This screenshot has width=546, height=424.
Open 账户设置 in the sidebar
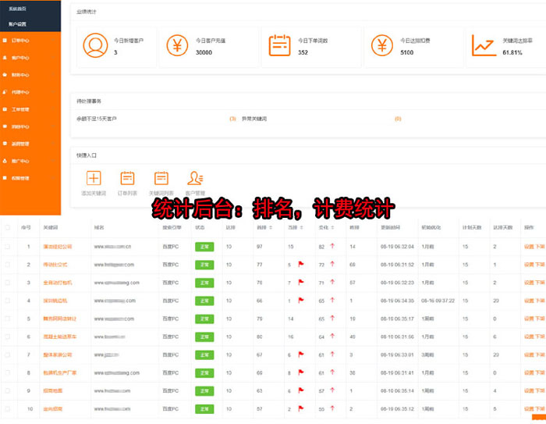[18, 23]
